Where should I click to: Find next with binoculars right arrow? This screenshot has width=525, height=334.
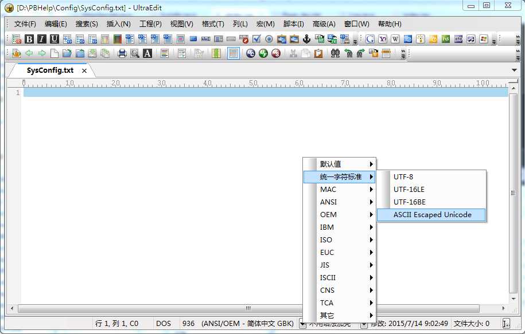coord(360,53)
